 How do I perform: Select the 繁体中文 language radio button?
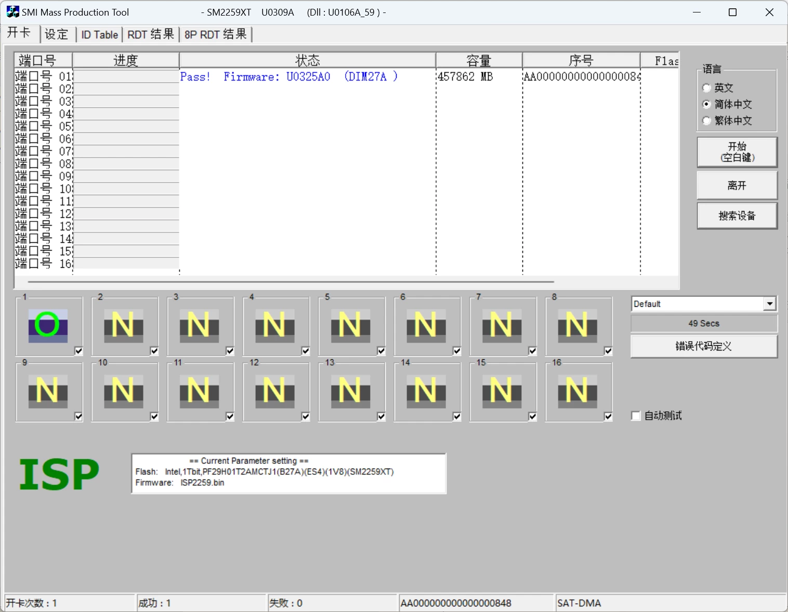[x=706, y=121]
